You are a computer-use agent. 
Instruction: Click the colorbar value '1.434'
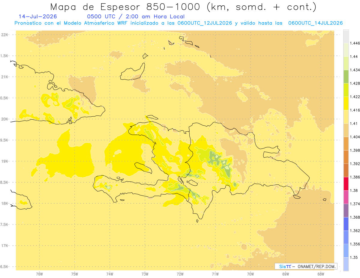[x=355, y=70]
